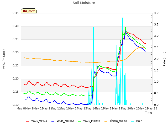Screen dimensions: 168x126
Task: Click the Rain legend label
Action: tap(139, 121)
